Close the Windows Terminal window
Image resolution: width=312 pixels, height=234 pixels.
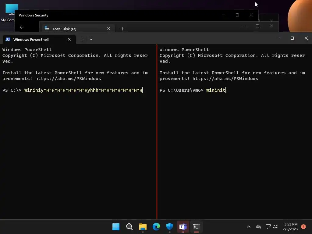click(306, 38)
